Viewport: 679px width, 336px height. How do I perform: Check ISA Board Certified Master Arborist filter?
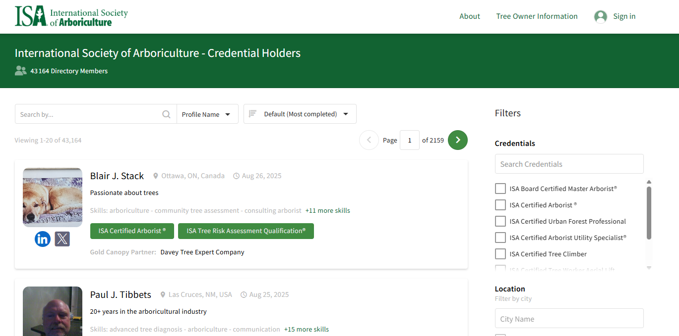500,189
